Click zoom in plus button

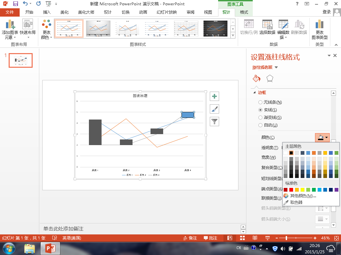tap(315, 238)
